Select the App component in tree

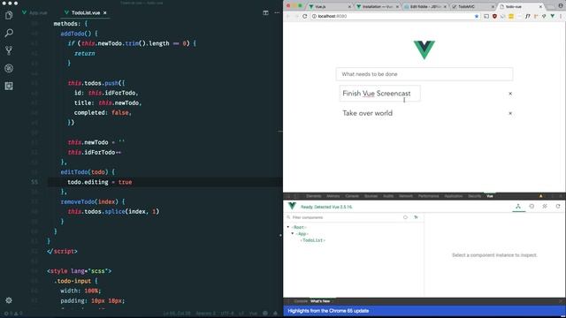(x=302, y=233)
